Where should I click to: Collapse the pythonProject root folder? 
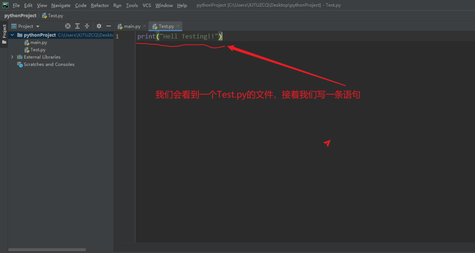click(12, 35)
